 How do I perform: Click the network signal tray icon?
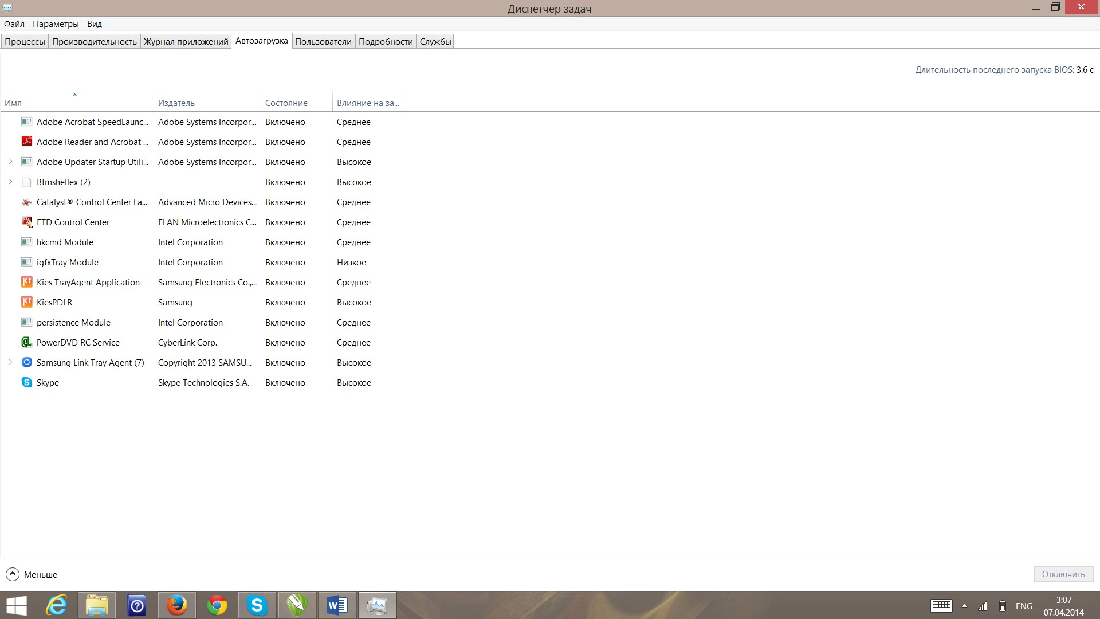point(983,606)
